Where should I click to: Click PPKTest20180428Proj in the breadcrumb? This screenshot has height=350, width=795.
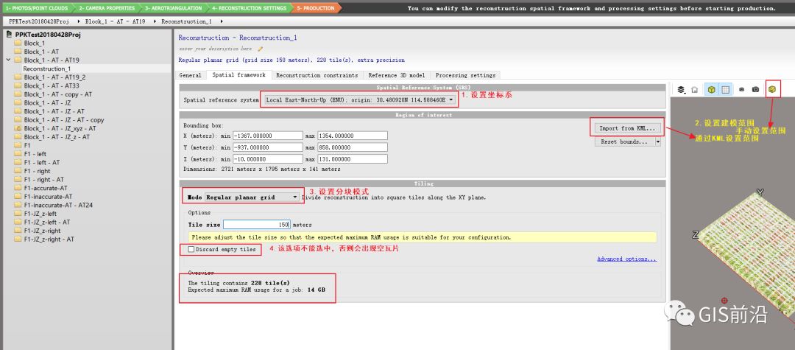coord(38,22)
